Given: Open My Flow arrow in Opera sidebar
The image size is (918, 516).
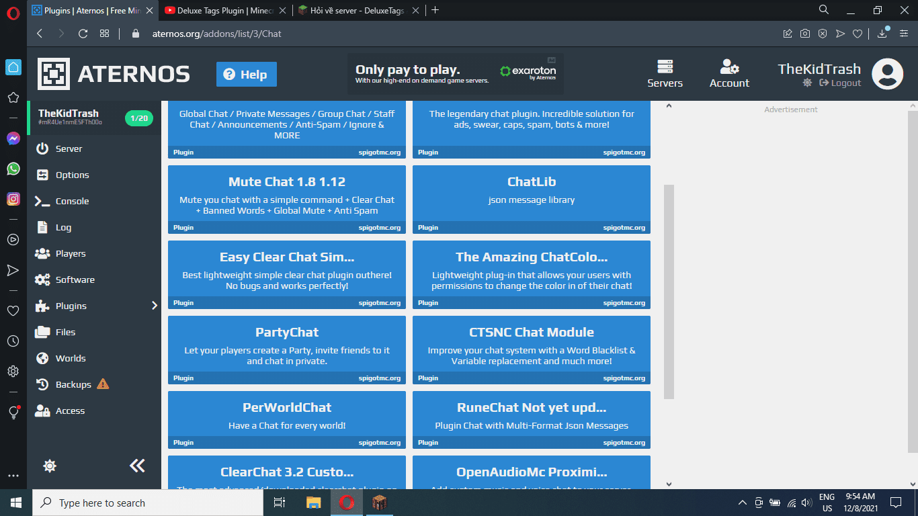Looking at the screenshot, I should click(x=13, y=270).
